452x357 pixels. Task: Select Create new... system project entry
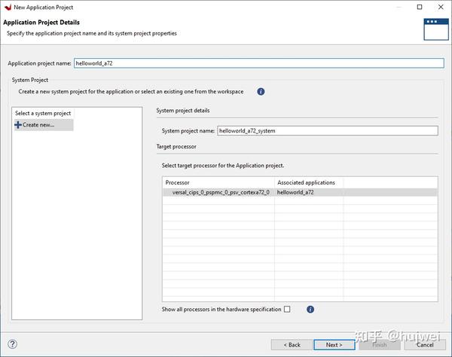[38, 125]
